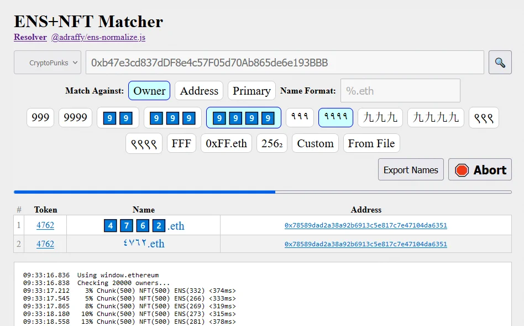Click the 3% Chunk(500) log line

pyautogui.click(x=129, y=291)
